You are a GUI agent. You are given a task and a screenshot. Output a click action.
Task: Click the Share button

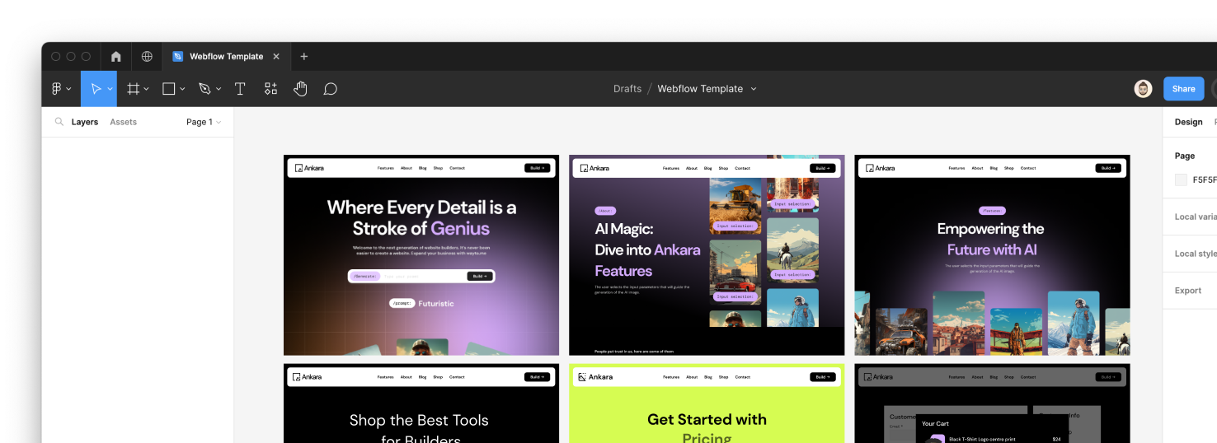(x=1183, y=89)
